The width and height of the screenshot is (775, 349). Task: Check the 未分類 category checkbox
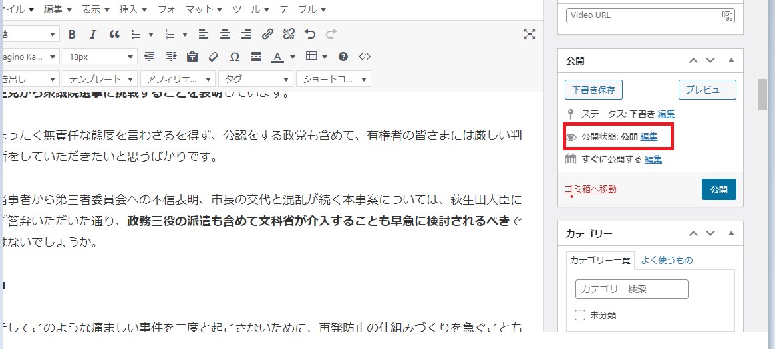580,315
